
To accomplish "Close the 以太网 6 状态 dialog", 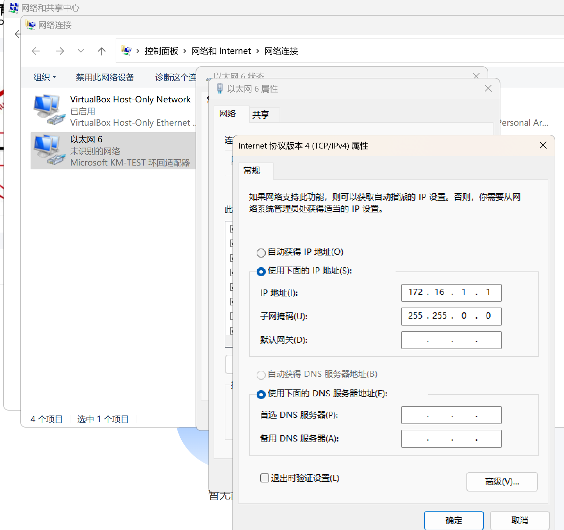I will point(476,75).
